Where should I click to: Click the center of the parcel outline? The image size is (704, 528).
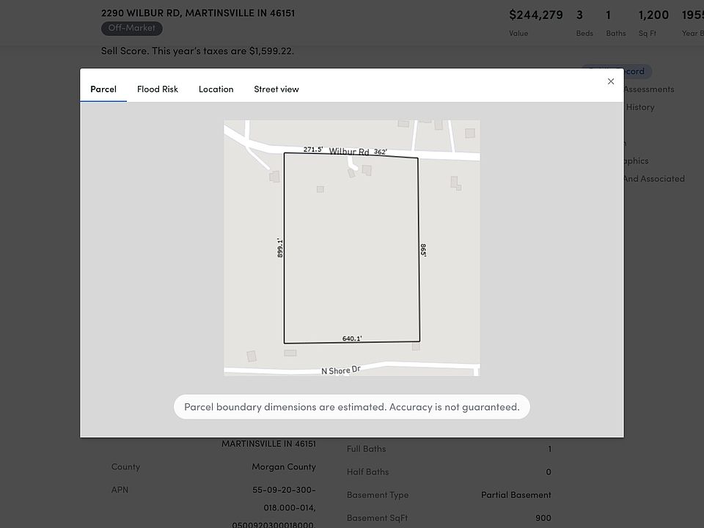coord(351,248)
